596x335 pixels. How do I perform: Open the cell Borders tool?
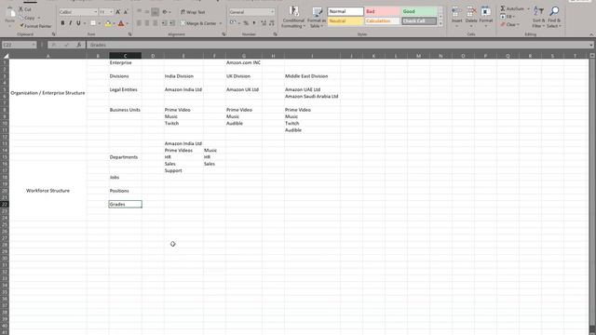[x=93, y=23]
